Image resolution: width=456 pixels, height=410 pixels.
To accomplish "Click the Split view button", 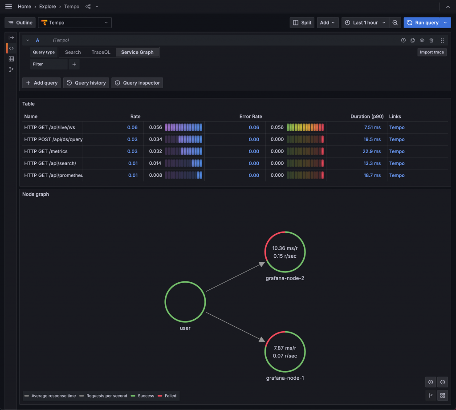I will pos(302,23).
